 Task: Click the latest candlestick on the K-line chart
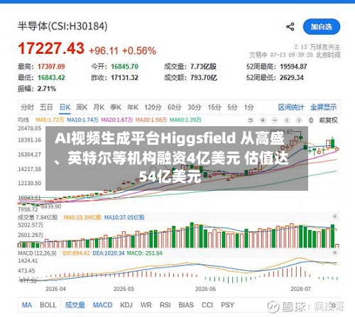tap(337, 149)
